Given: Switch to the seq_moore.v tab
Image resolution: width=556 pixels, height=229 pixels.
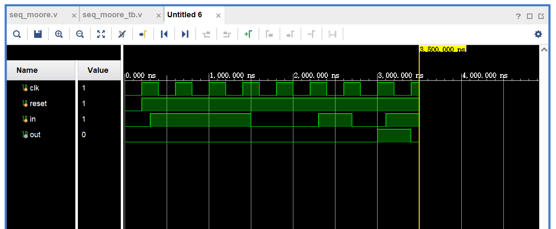Looking at the screenshot, I should 33,15.
